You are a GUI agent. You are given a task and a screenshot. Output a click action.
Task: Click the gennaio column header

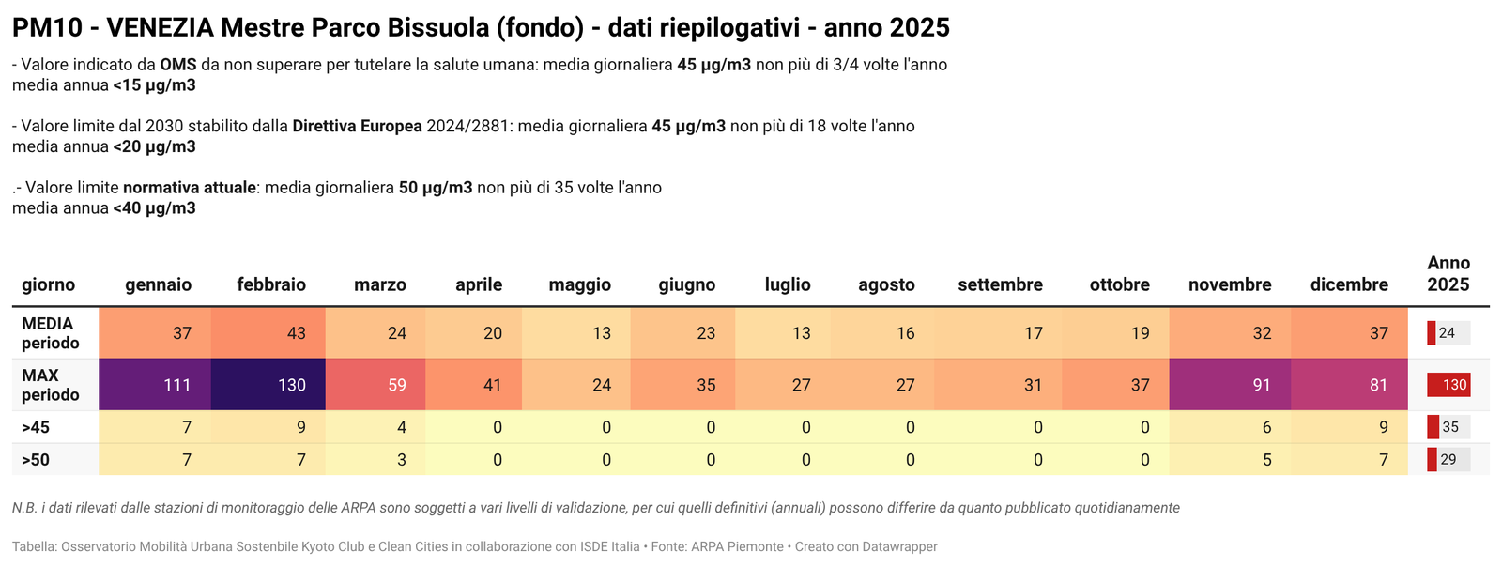click(x=158, y=284)
